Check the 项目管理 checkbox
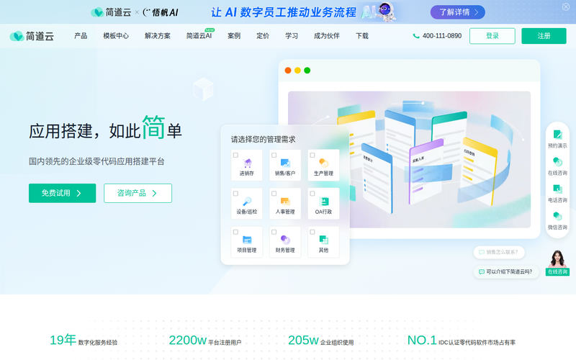This screenshot has width=576, height=360. pyautogui.click(x=235, y=232)
